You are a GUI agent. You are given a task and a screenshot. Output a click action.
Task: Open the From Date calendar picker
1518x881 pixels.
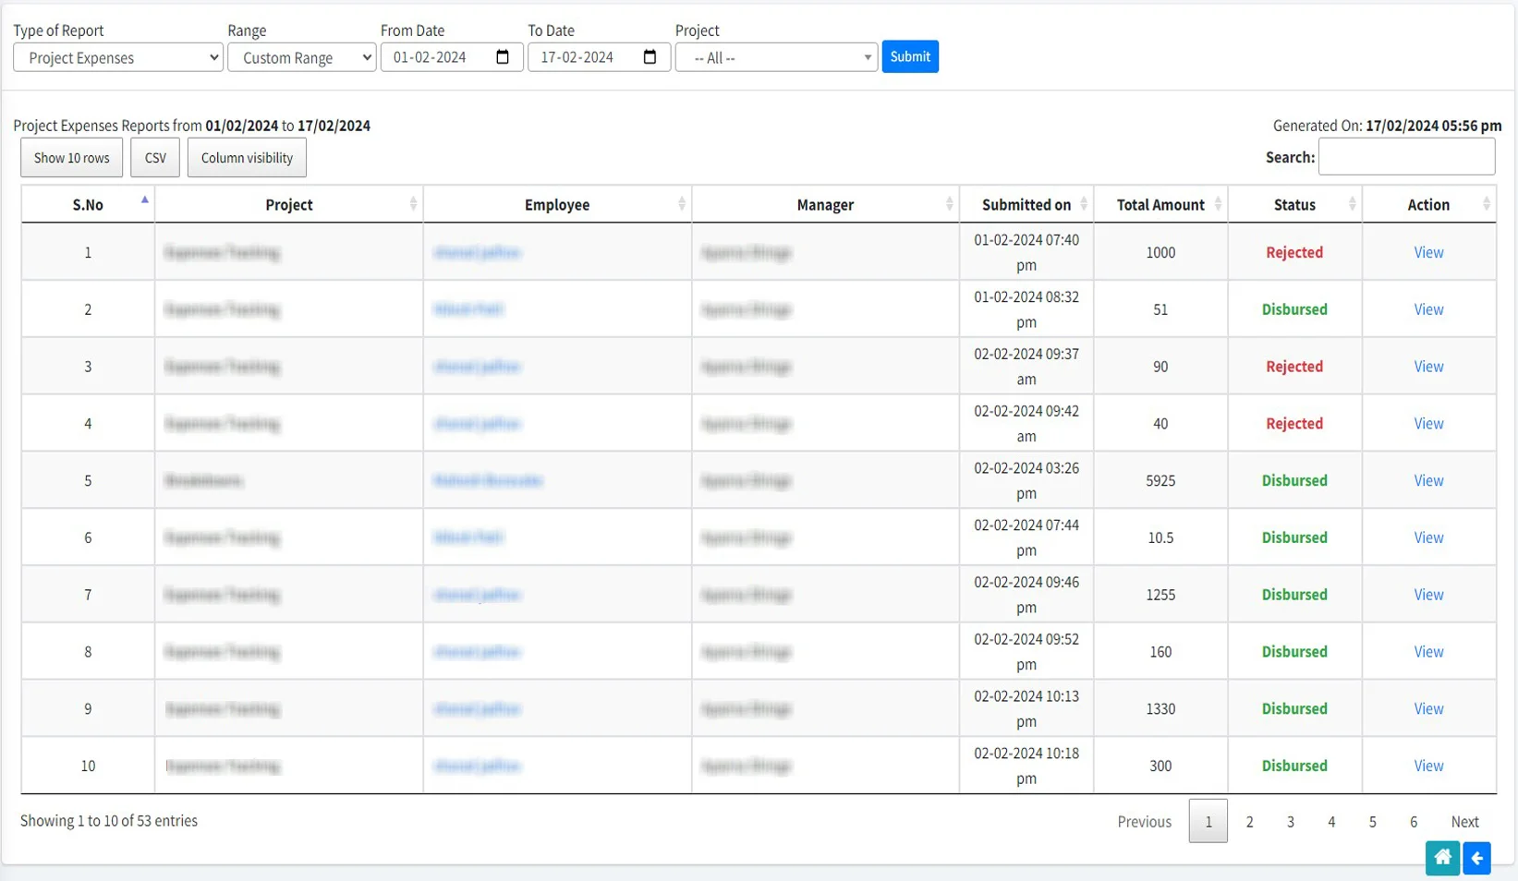click(x=503, y=56)
